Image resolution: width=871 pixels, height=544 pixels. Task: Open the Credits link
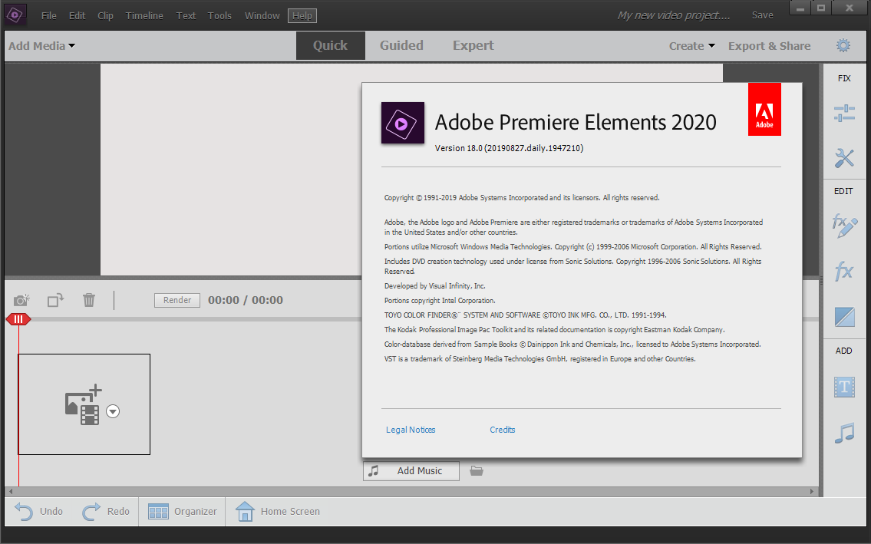click(502, 430)
